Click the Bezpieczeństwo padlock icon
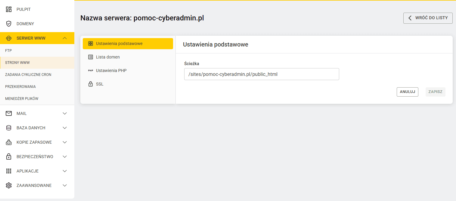 point(9,157)
